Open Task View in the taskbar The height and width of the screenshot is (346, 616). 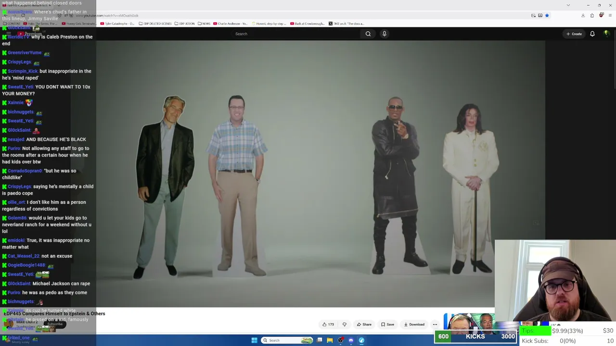tap(320, 340)
